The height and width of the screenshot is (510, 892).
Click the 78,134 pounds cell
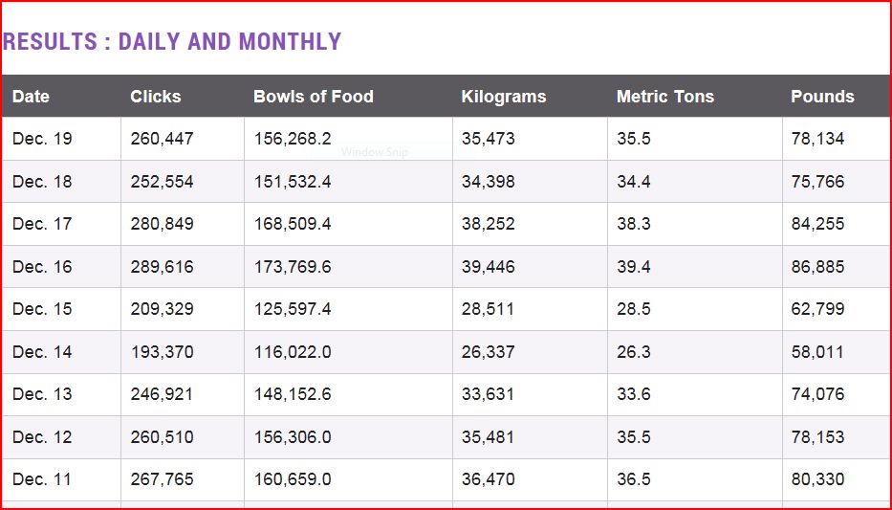coord(817,139)
